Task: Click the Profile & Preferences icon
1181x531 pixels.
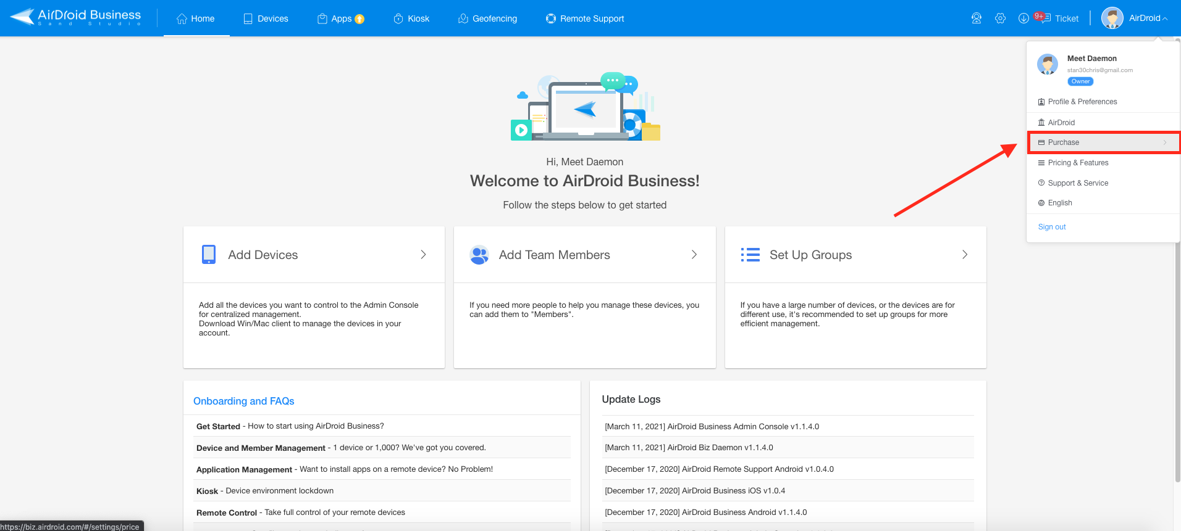Action: 1041,102
